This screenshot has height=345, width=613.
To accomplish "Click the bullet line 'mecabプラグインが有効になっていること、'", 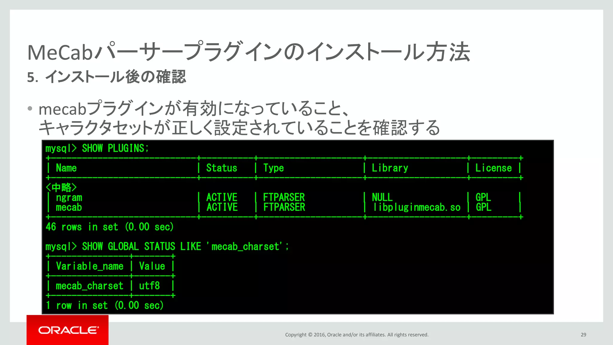I will coord(194,108).
